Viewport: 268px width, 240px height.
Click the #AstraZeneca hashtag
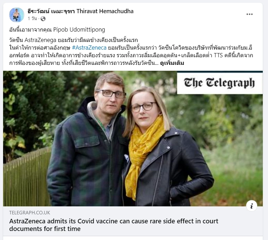point(89,48)
